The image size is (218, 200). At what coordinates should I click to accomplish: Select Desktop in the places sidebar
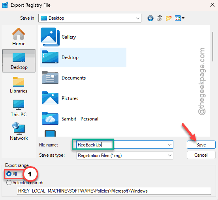(19, 61)
